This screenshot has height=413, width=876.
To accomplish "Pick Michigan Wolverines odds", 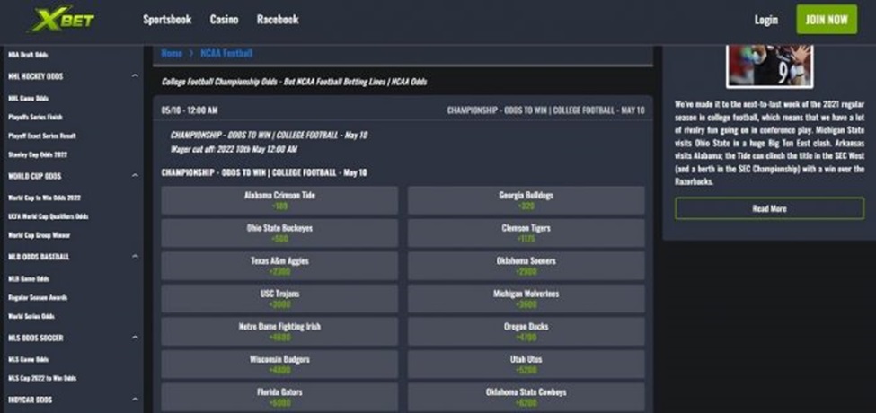I will coord(526,299).
